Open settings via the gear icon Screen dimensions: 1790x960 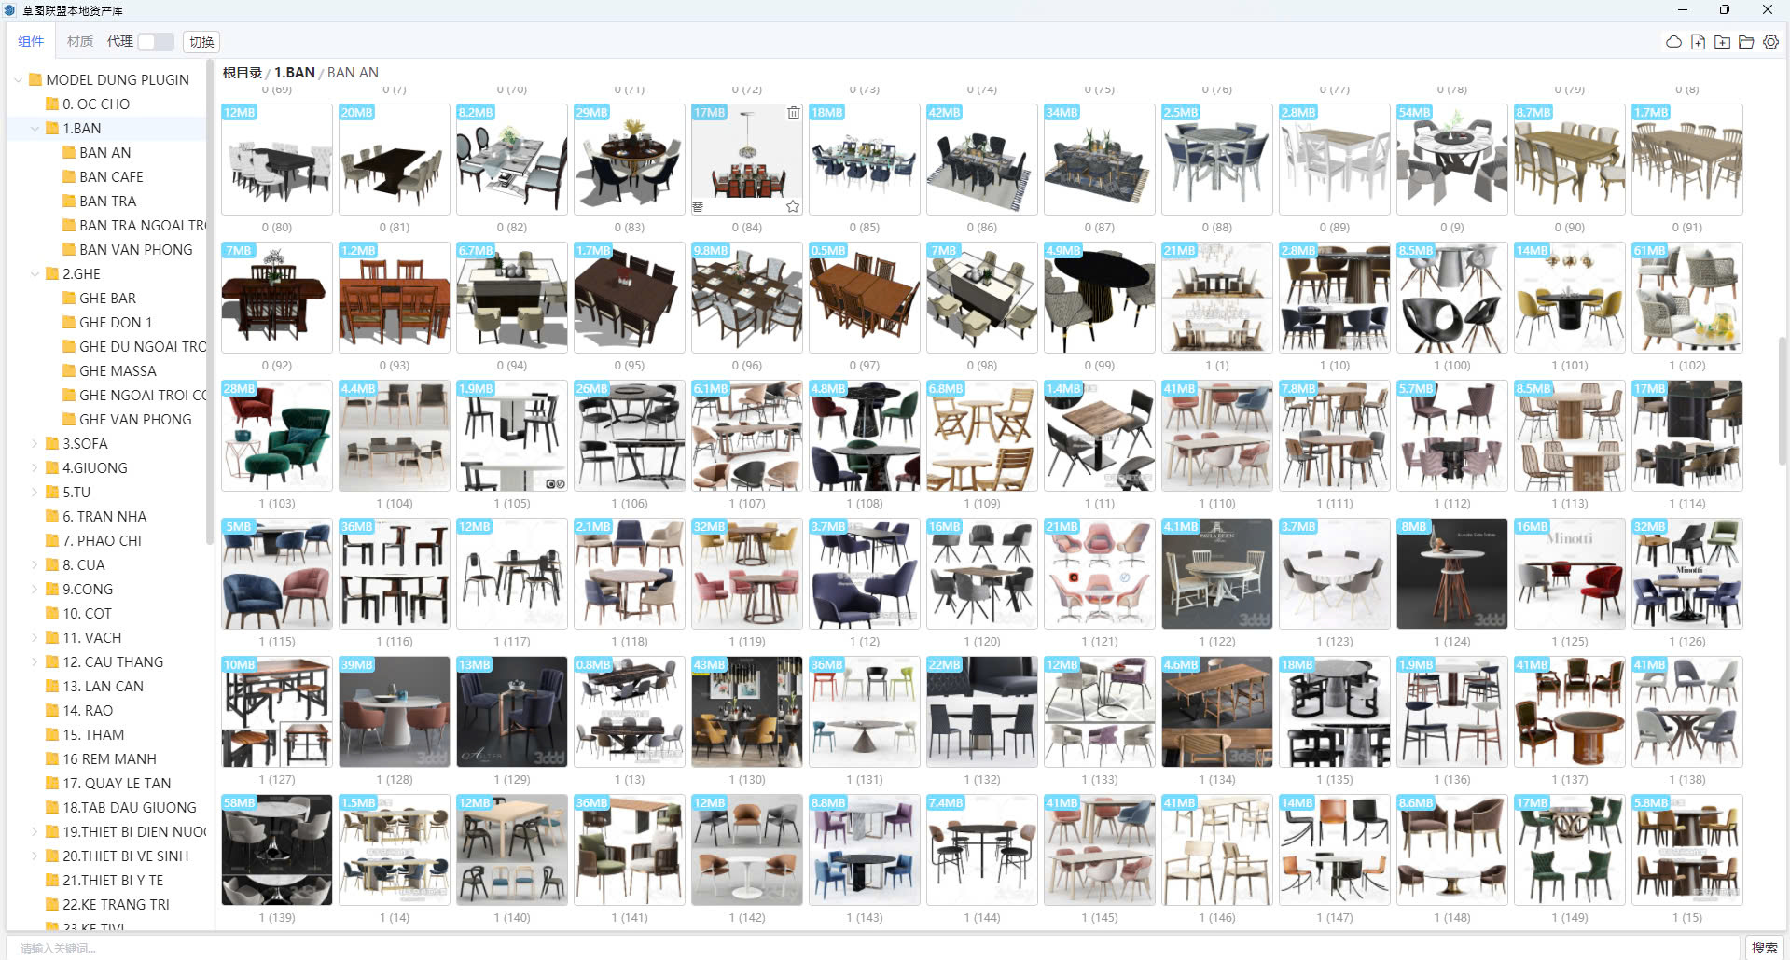1770,42
